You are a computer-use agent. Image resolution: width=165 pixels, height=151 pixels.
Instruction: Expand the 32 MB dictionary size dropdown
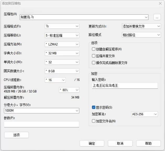click(x=62, y=53)
